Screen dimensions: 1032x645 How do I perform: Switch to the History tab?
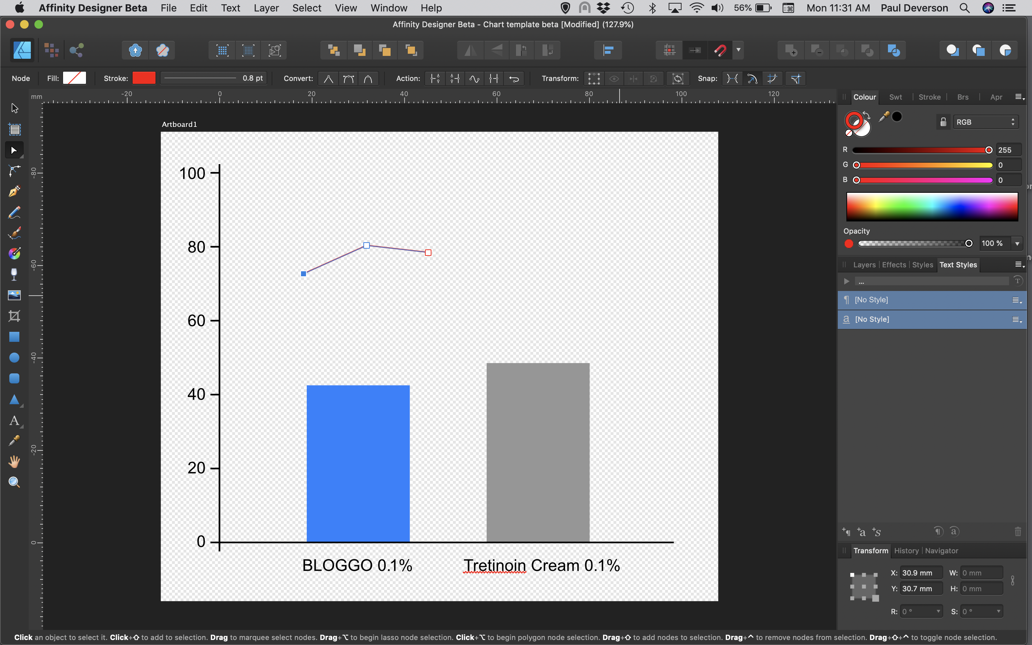pos(906,551)
